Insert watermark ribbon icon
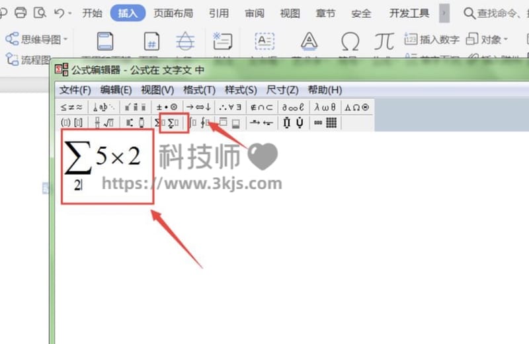529x344 pixels. point(185,41)
